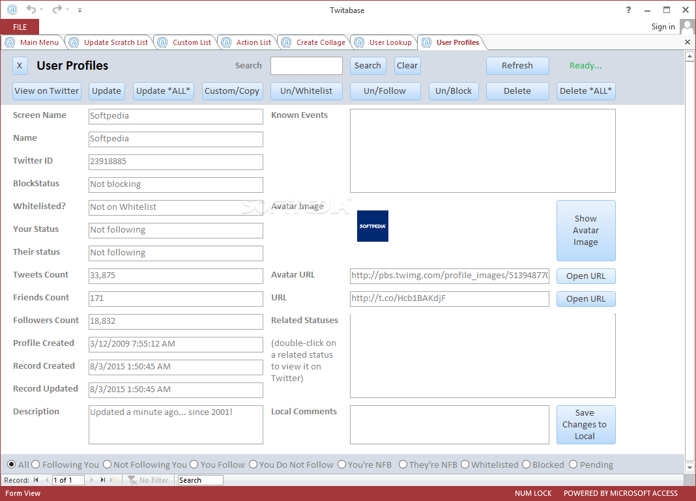Select the All radio button
The image size is (696, 501).
click(x=12, y=464)
